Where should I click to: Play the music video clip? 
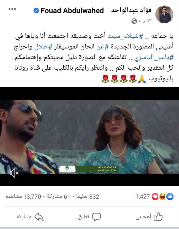pos(89,137)
